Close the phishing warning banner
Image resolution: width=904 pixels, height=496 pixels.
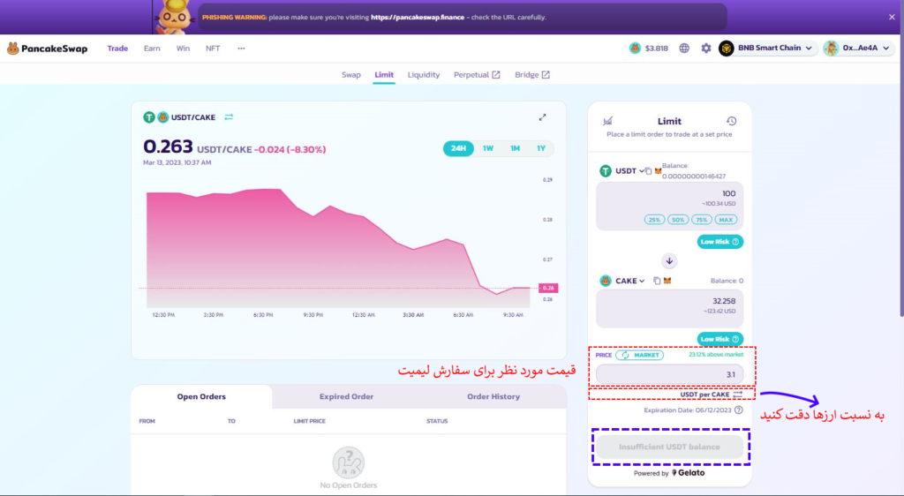coord(892,18)
